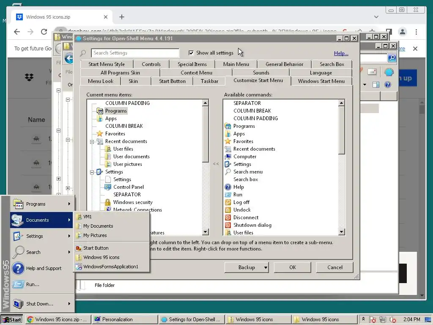
Task: Go back in Chrome
Action: 17,32
